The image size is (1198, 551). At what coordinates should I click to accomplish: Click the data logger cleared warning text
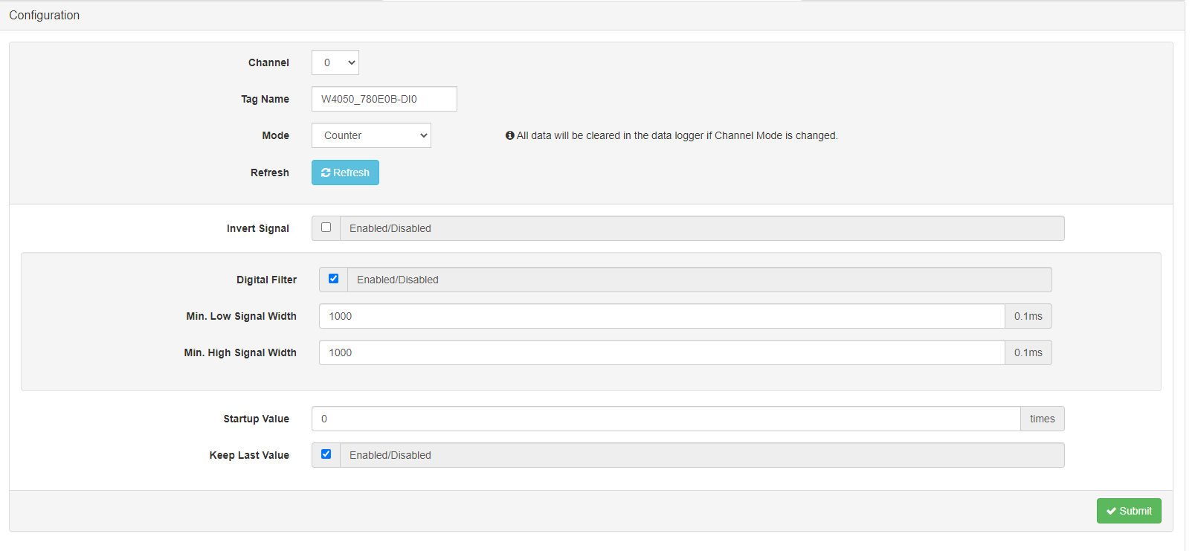pos(677,135)
